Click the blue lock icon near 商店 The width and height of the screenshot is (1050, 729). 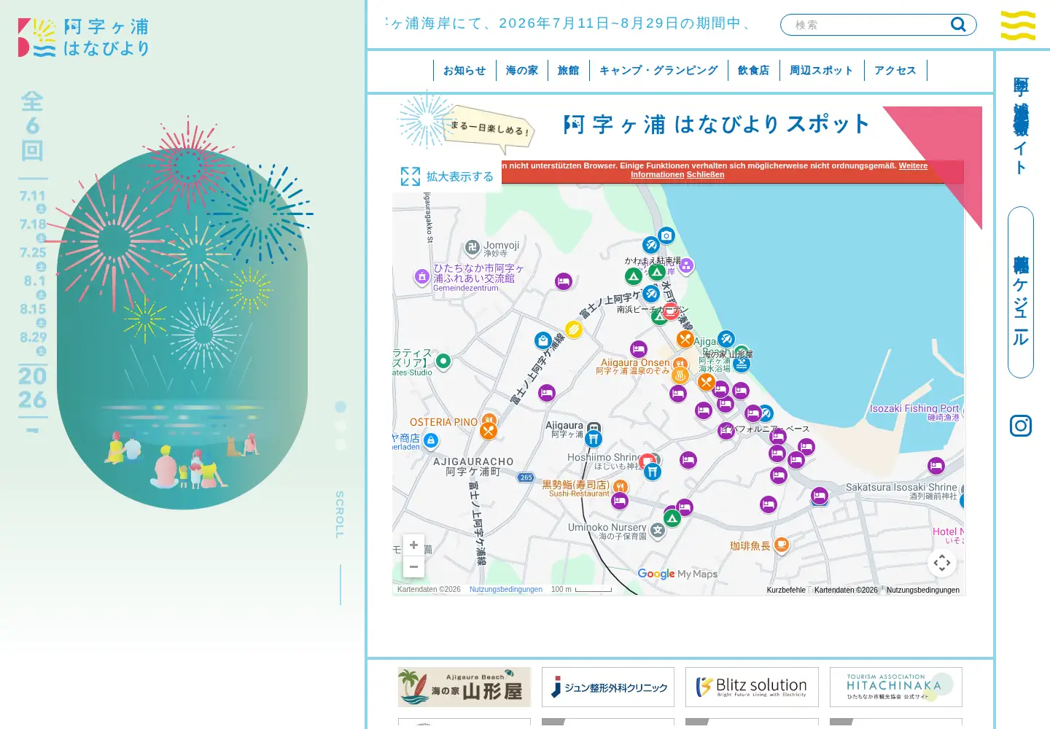coord(431,440)
